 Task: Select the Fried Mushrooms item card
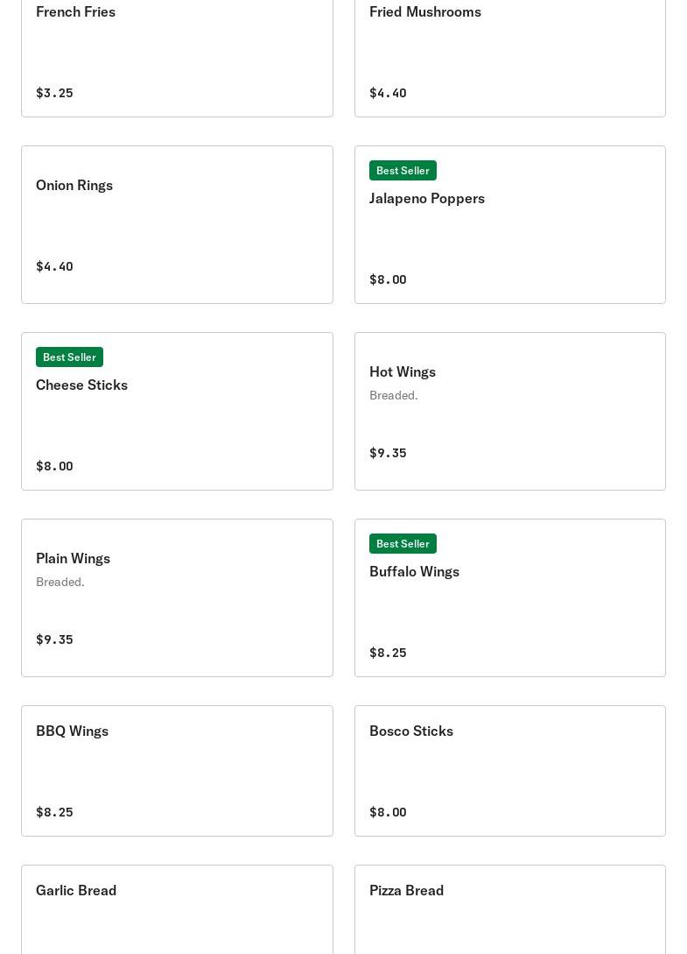tap(510, 58)
